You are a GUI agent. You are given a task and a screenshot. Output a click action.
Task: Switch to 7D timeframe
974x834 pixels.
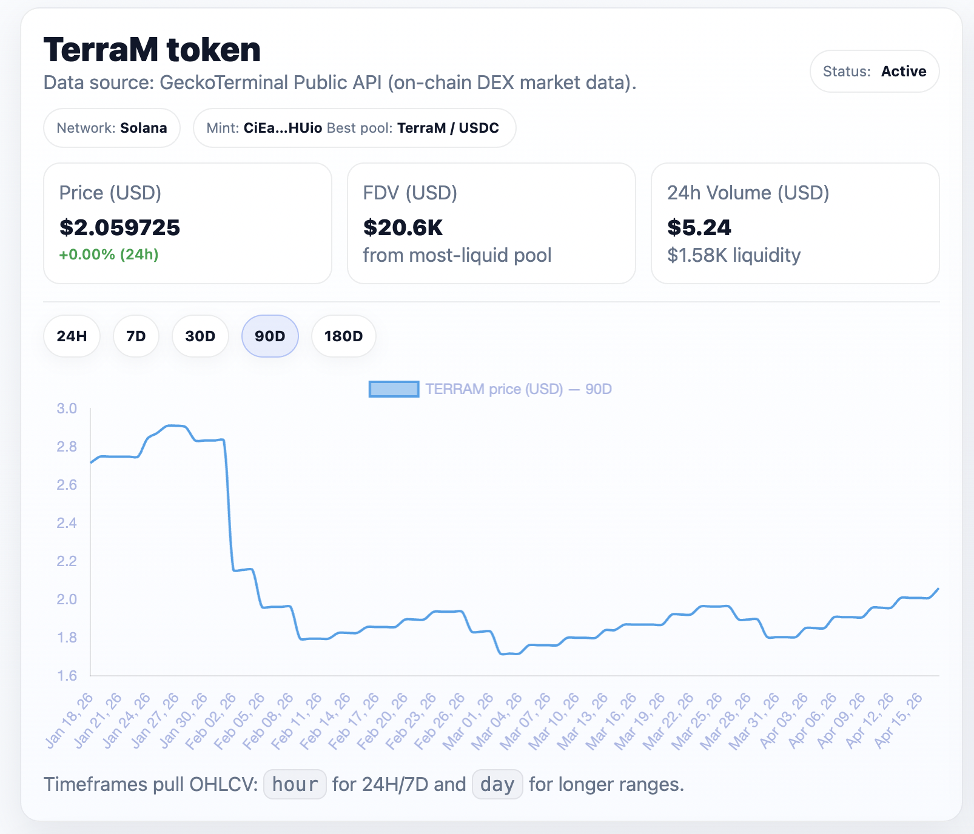(x=136, y=336)
